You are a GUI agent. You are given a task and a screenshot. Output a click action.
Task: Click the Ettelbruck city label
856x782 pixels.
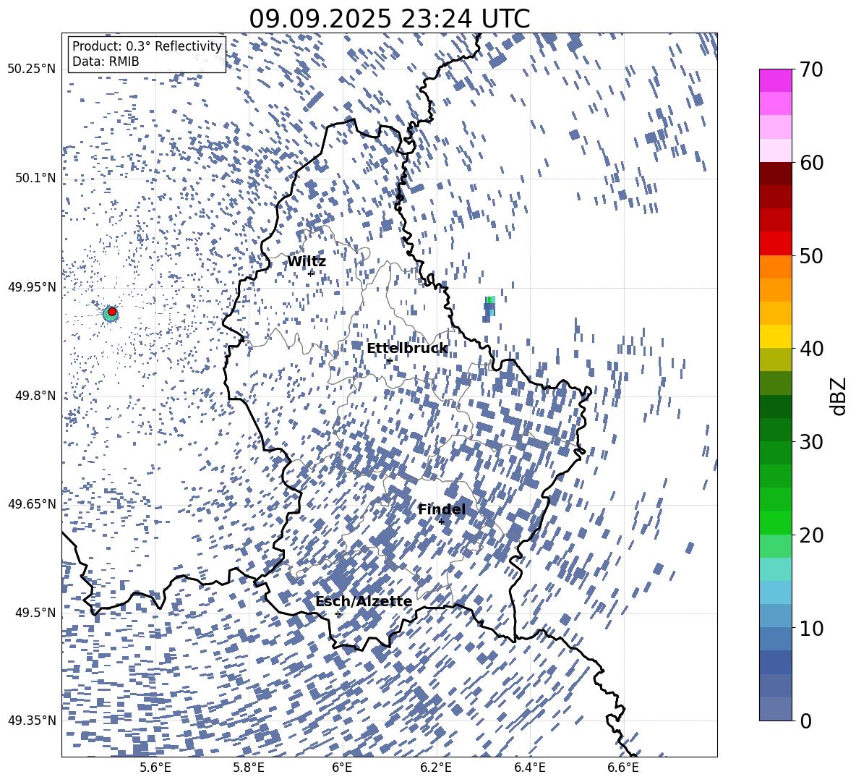407,349
